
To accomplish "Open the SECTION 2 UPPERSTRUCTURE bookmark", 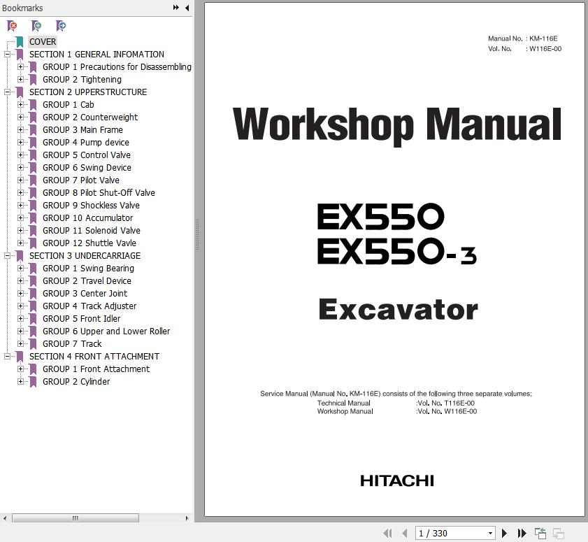I will point(88,92).
